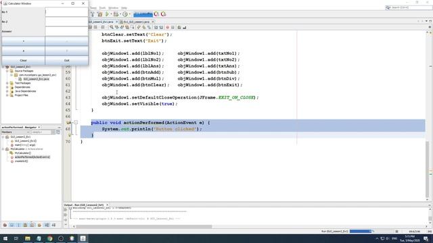Open the dropdown arrow beside Debug Project
Viewport: 433px width, 243px height.
point(120,14)
